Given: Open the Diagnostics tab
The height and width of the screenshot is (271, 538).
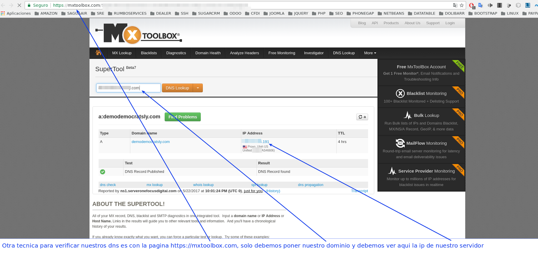Looking at the screenshot, I should (176, 53).
